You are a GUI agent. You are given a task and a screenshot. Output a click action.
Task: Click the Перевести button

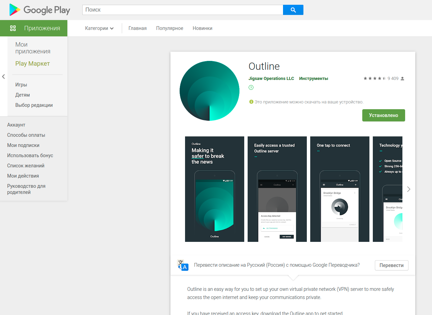392,265
